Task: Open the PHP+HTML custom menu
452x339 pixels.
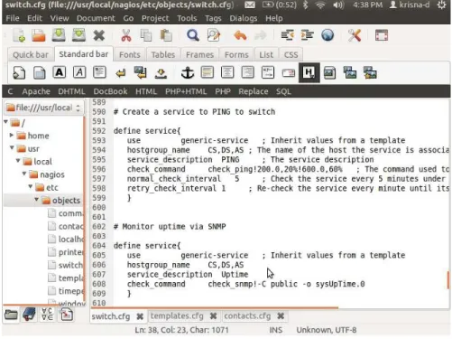Action: pyautogui.click(x=186, y=91)
